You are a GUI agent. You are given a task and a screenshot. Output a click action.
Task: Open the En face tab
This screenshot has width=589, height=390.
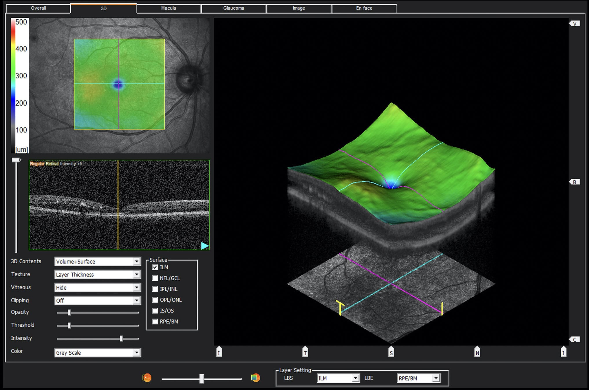[364, 8]
